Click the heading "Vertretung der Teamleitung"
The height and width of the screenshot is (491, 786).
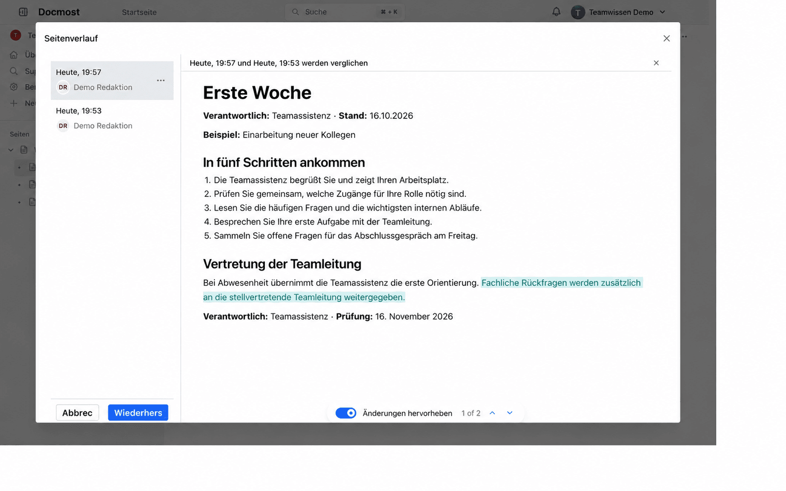pos(282,264)
